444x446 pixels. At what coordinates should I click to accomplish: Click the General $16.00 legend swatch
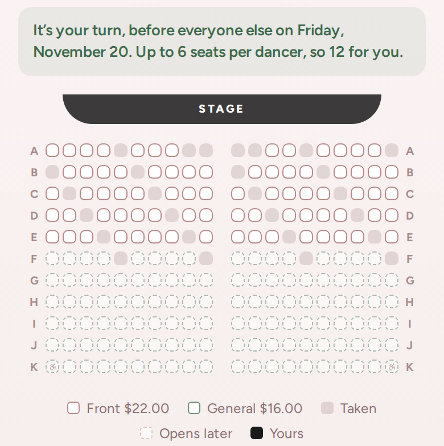[x=194, y=408]
